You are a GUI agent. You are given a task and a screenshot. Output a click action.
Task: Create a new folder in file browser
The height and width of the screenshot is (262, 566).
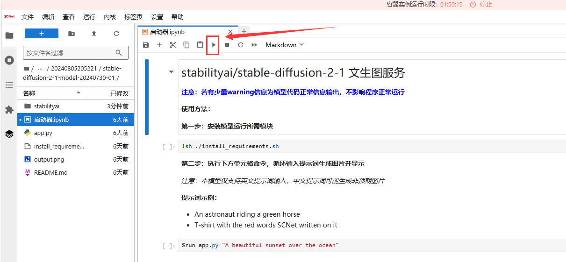coord(71,34)
